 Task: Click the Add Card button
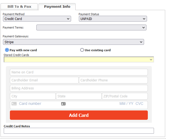tap(79, 115)
